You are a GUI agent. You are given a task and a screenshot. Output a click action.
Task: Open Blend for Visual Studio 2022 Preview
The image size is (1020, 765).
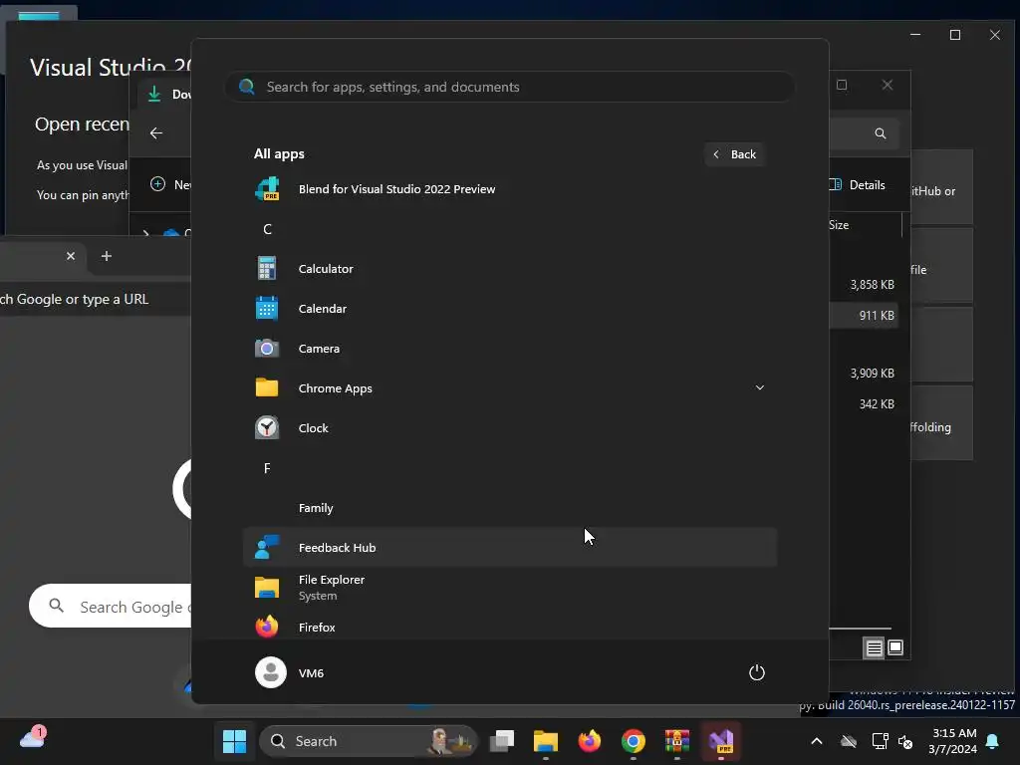[x=509, y=189]
